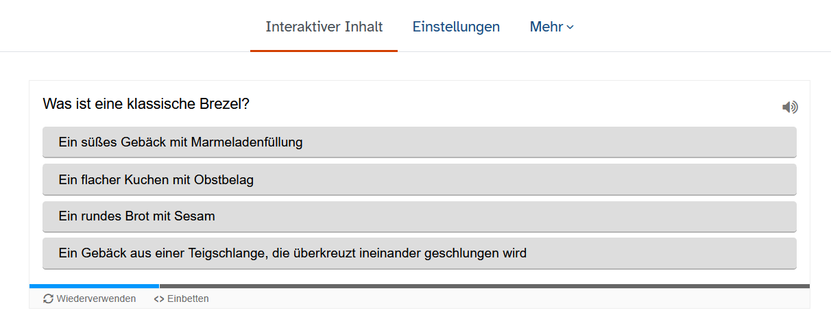Play the question audio with speaker icon
This screenshot has height=330, width=831.
click(790, 107)
